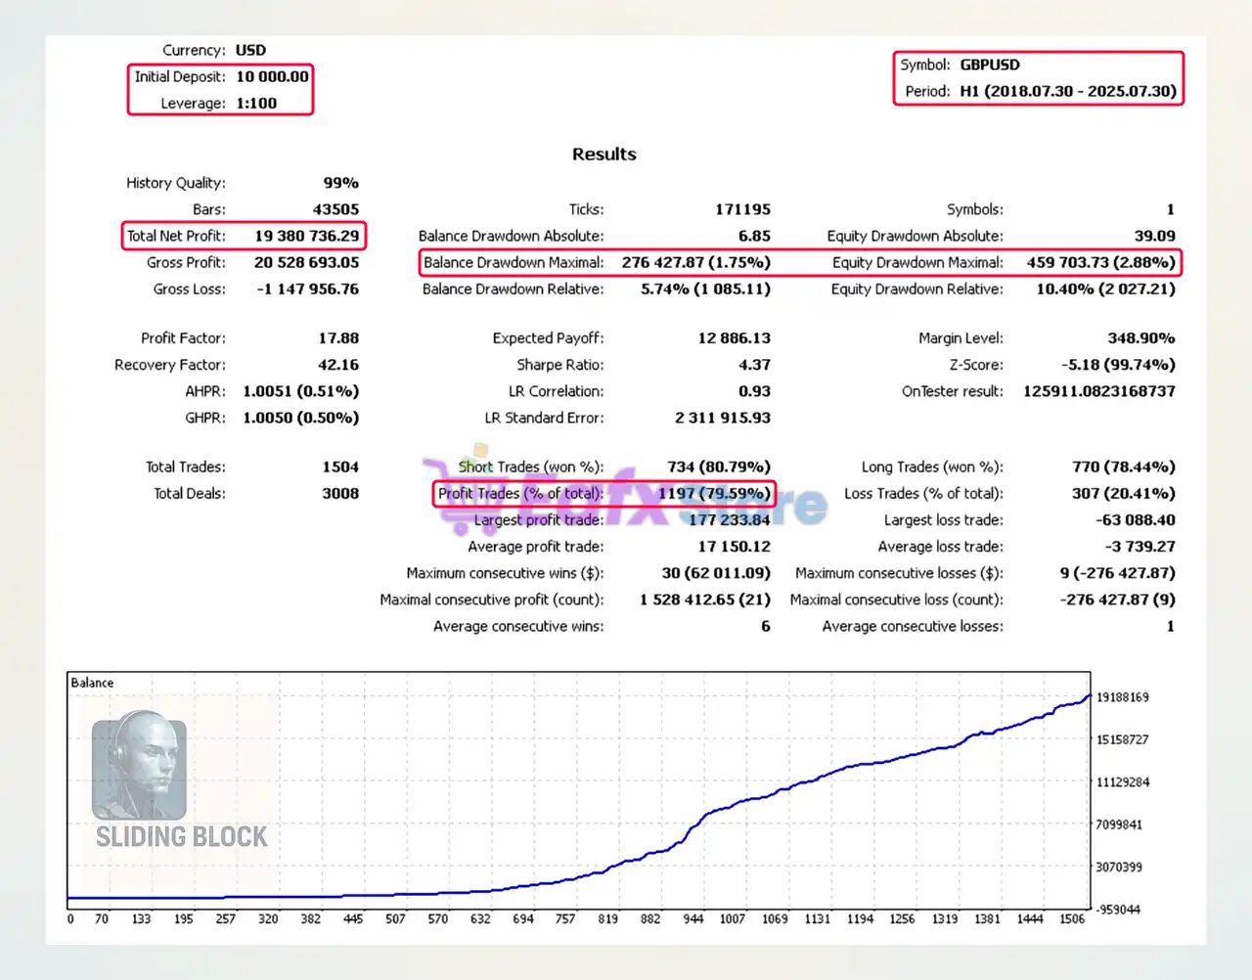This screenshot has height=980, width=1252.
Task: Click Average profit trade value 17 150.12
Action: [734, 547]
